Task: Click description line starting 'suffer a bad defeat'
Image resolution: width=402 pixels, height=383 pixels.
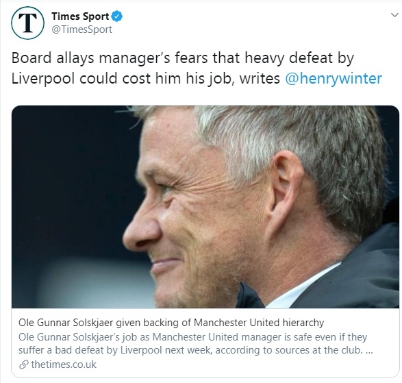Action: pyautogui.click(x=196, y=350)
